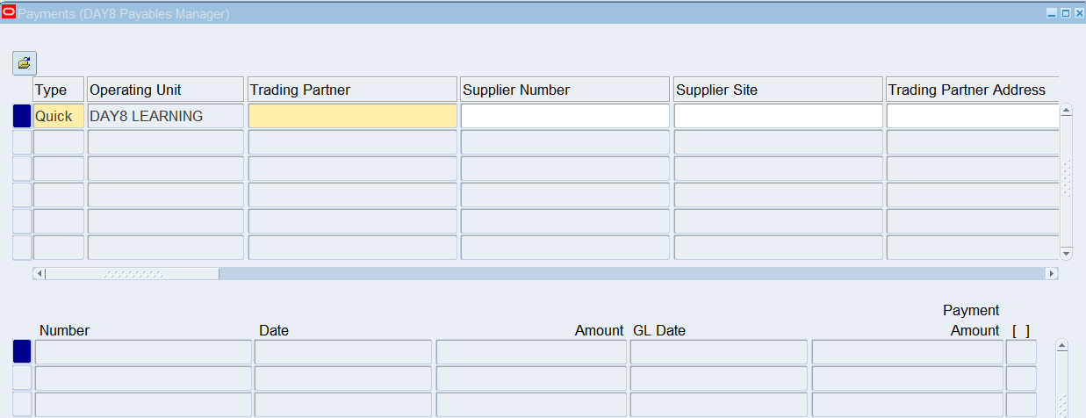Viewport: 1086px width, 418px height.
Task: Click the Payment Amount label
Action: [971, 321]
